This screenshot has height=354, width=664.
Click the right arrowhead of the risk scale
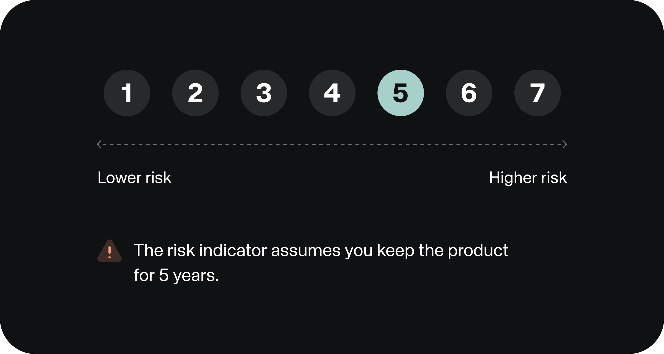click(x=565, y=144)
